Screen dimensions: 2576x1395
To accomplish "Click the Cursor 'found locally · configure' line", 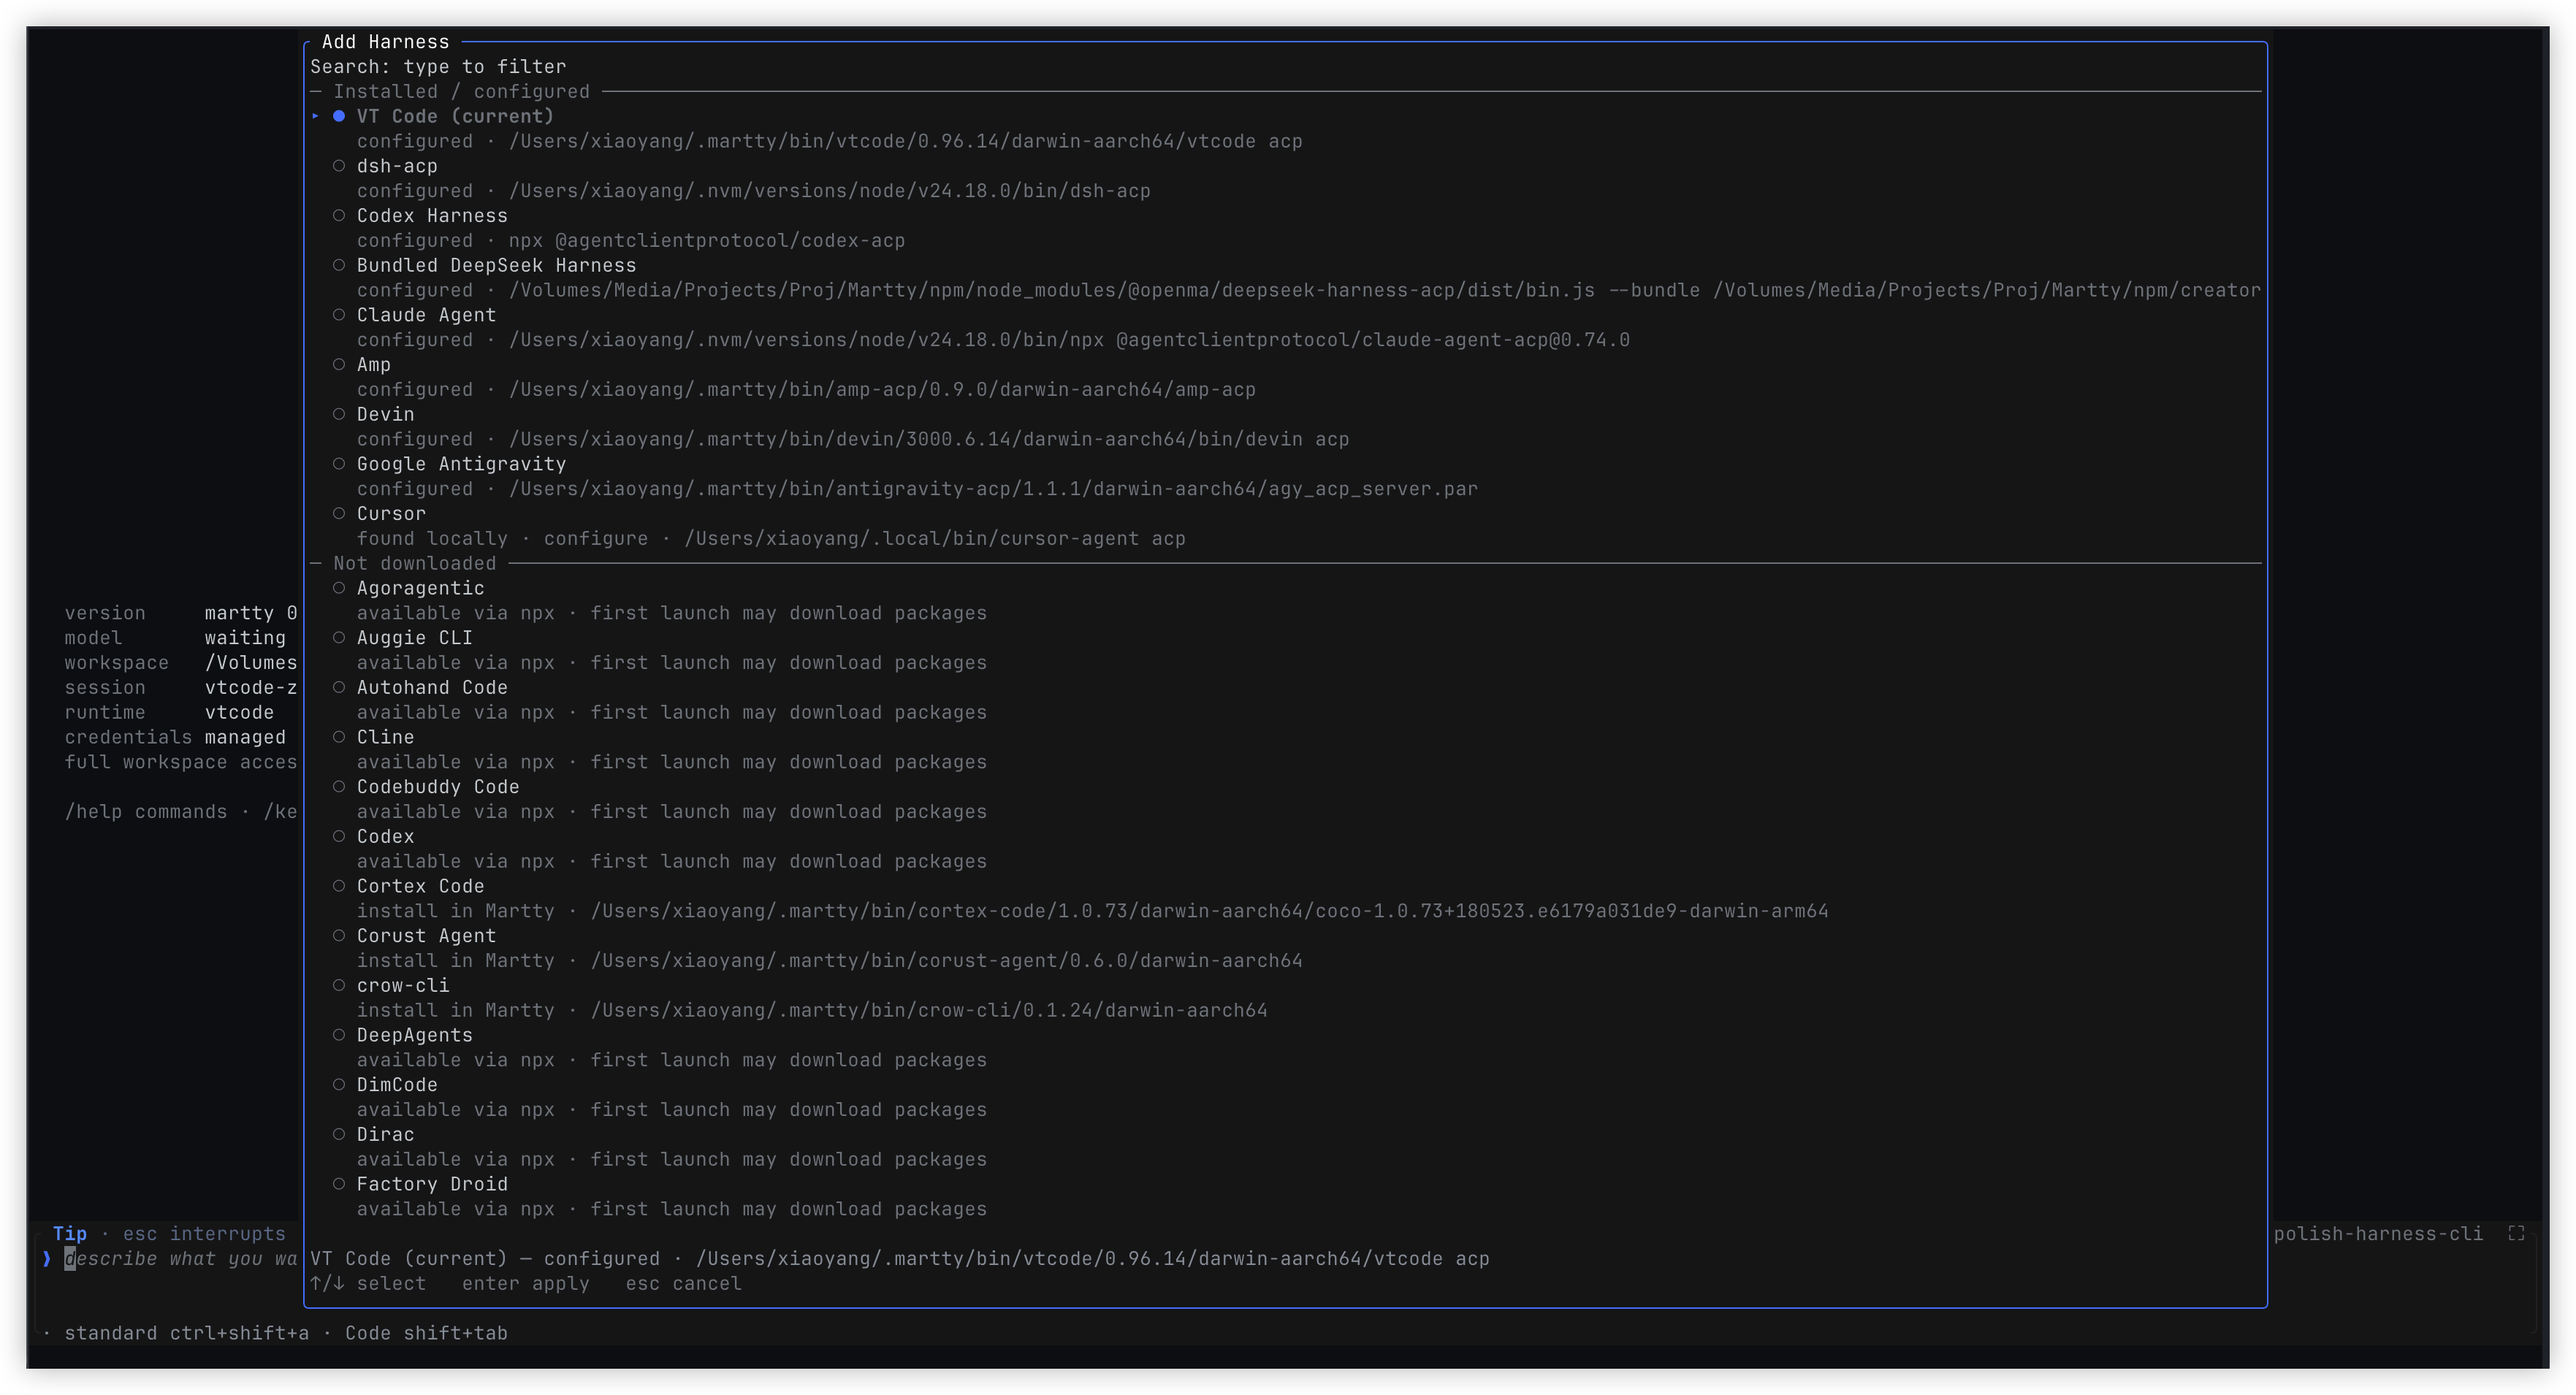I will pos(771,539).
